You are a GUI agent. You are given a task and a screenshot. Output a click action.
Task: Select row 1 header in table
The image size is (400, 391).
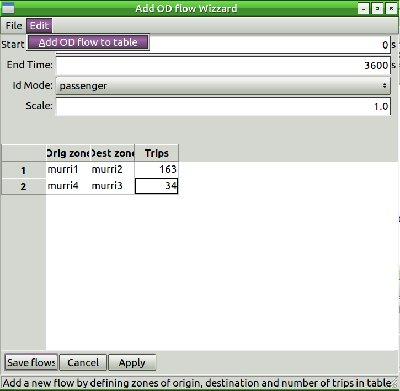23,170
